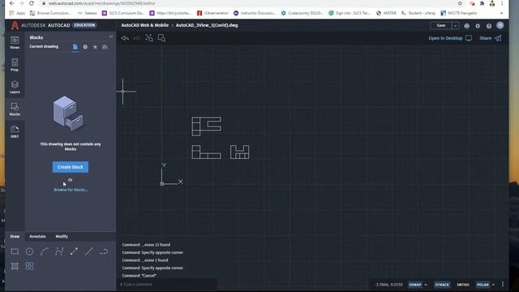Select the Spline draw tool
519x292 pixels.
(59, 251)
